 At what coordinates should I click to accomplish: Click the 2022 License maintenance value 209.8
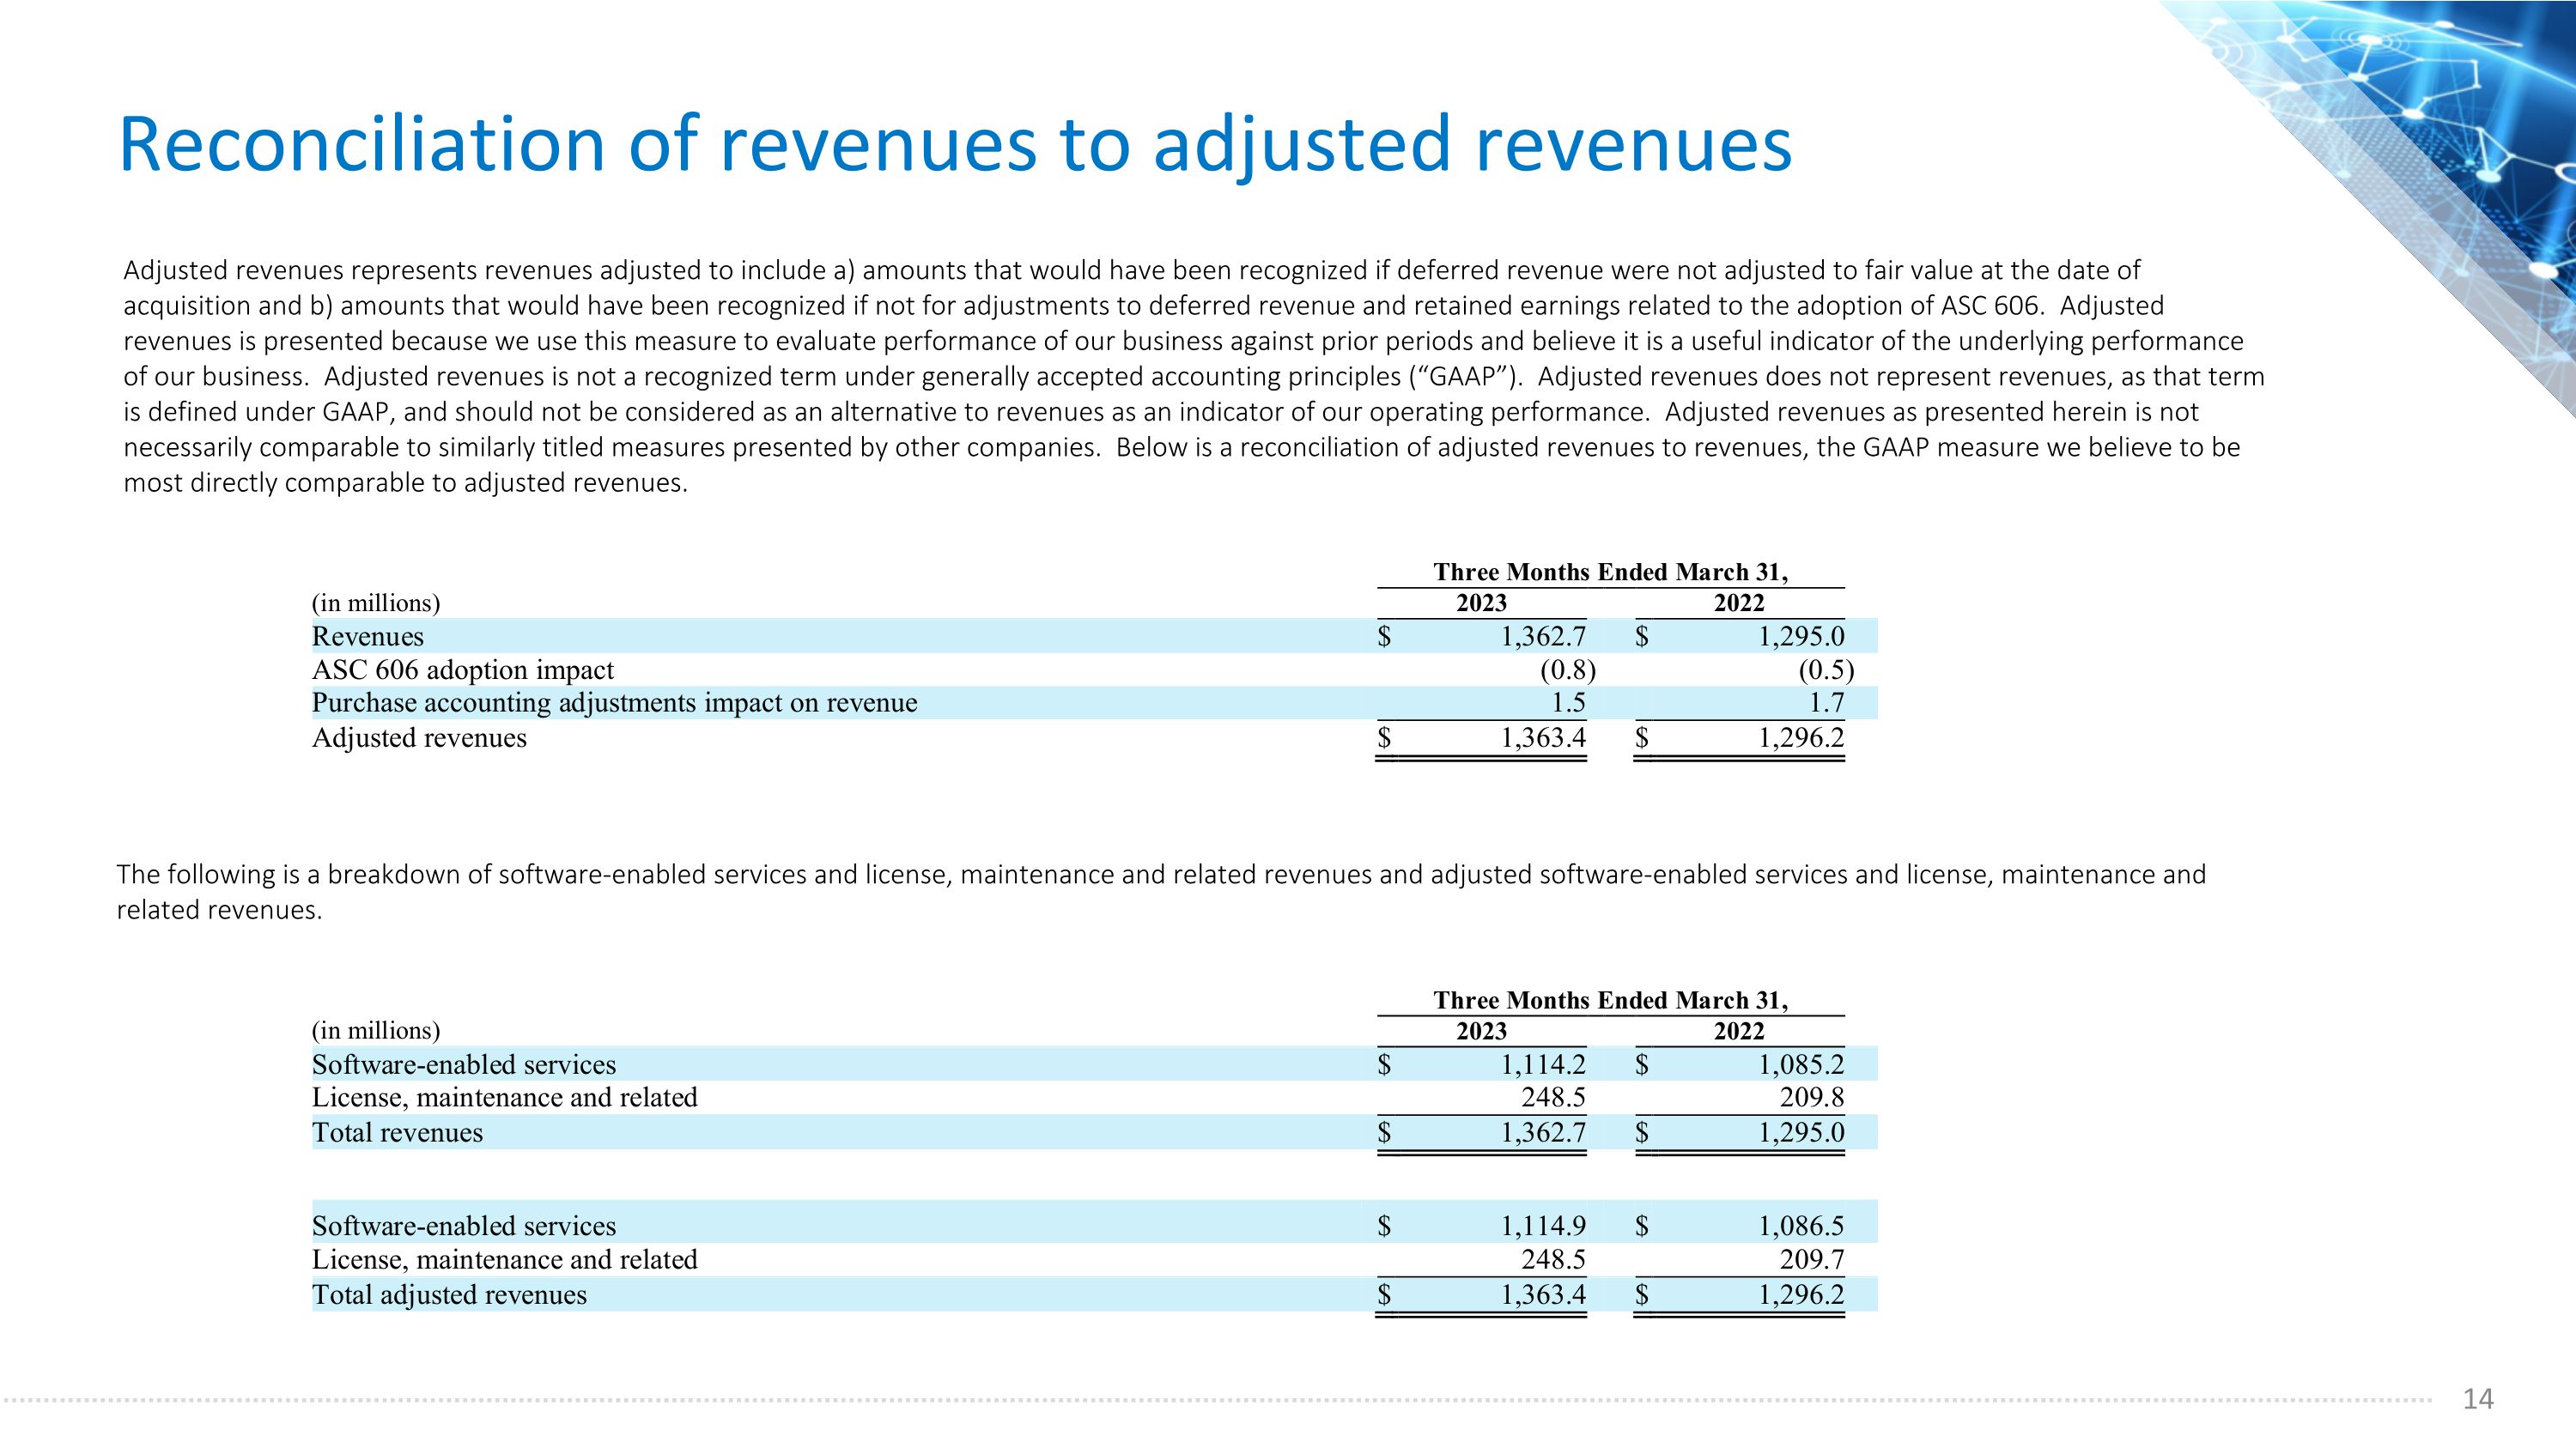coord(1811,1097)
